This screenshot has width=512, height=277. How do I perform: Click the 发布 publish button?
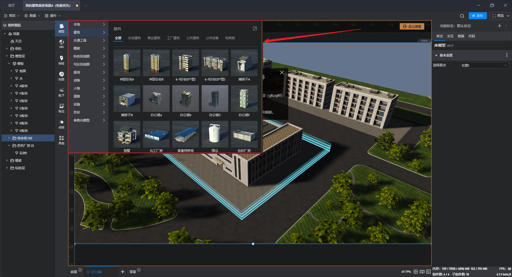(x=477, y=16)
